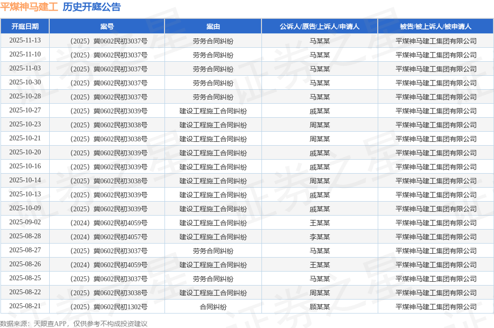Viewport: 494px width, 328px height.
Task: Click case number 民初4059号 in the 2025-09-02 row
Action: [107, 223]
